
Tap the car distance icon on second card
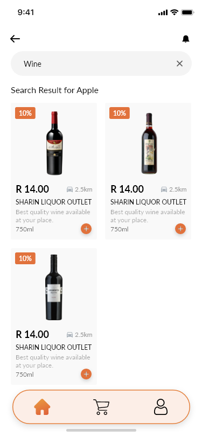pos(164,189)
